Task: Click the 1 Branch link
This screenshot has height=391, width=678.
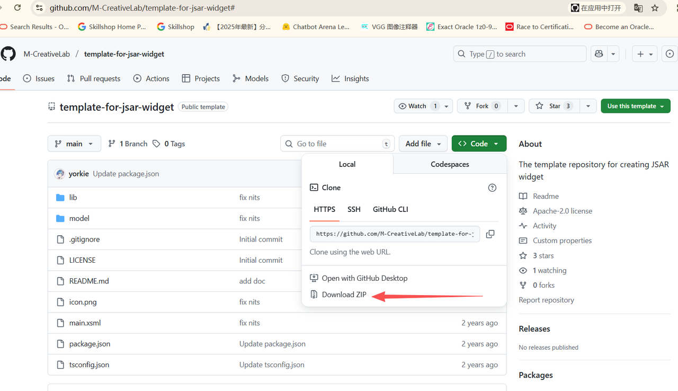Action: coord(128,144)
